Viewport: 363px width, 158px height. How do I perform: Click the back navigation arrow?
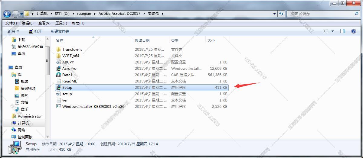pos(7,14)
